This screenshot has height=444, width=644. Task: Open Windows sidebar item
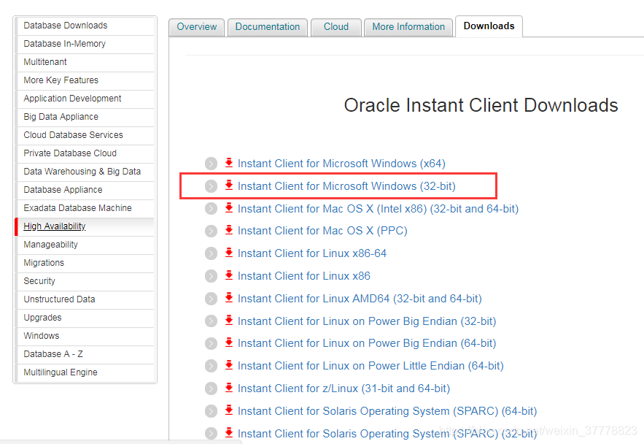click(x=85, y=336)
